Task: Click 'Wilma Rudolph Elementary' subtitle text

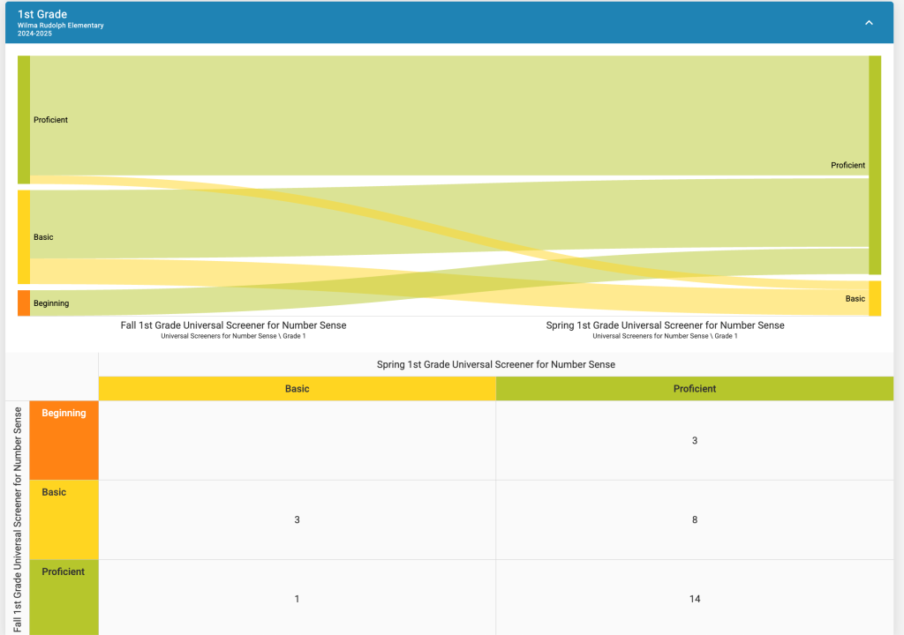Action: 61,26
